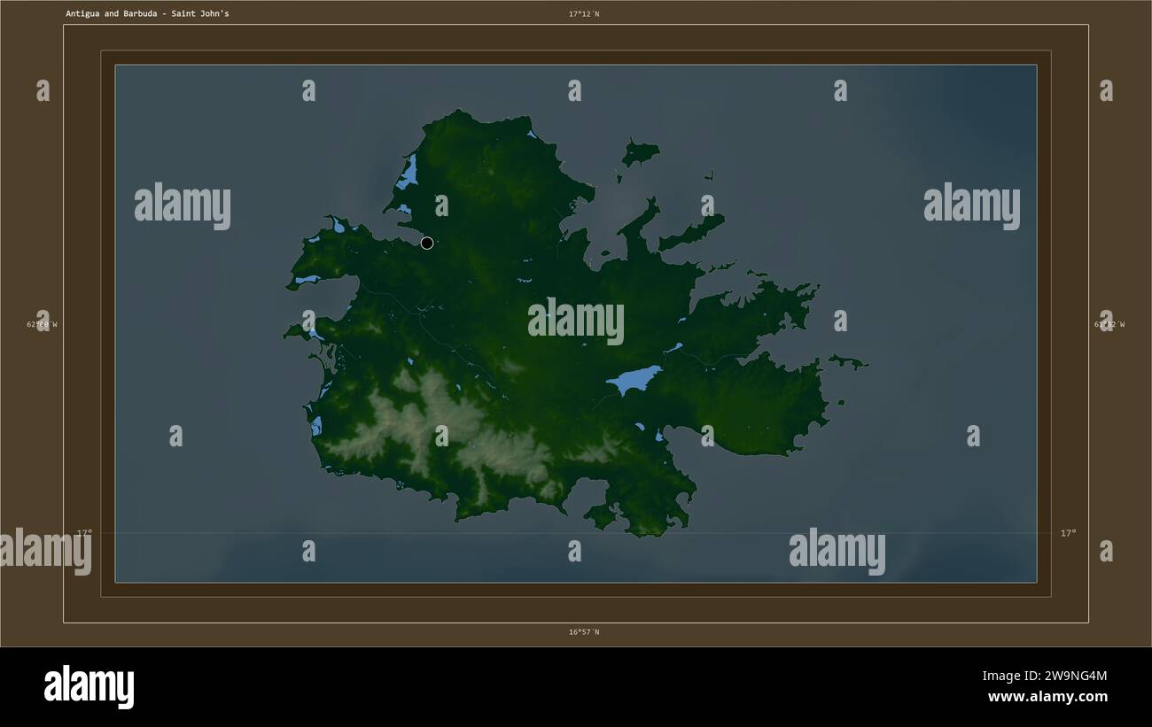
Task: Click the Saint John's capital circle marker
Action: point(427,243)
